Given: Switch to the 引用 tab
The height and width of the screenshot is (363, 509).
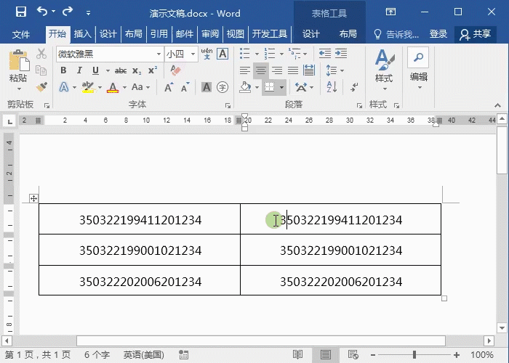Looking at the screenshot, I should [x=159, y=33].
